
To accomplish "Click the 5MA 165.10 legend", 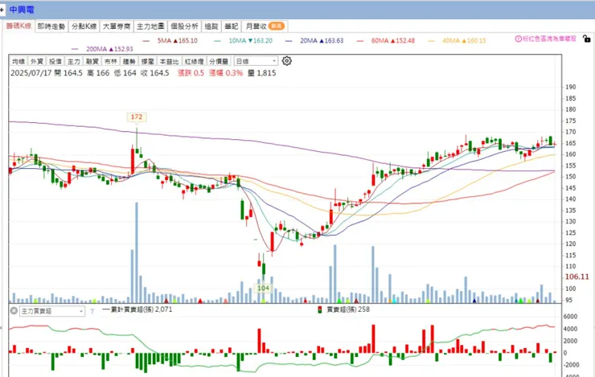I will pyautogui.click(x=170, y=40).
